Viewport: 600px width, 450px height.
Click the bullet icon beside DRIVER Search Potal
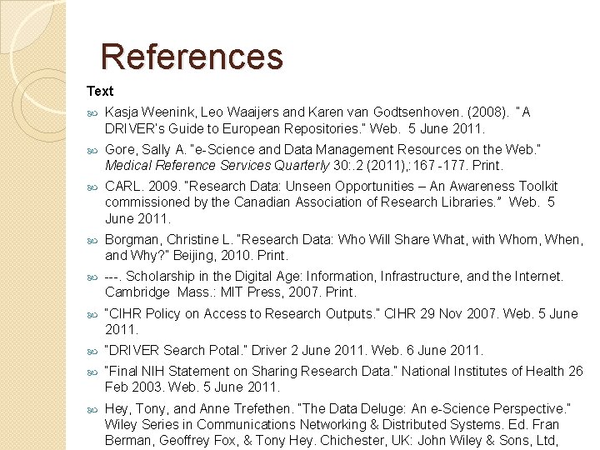(92, 352)
